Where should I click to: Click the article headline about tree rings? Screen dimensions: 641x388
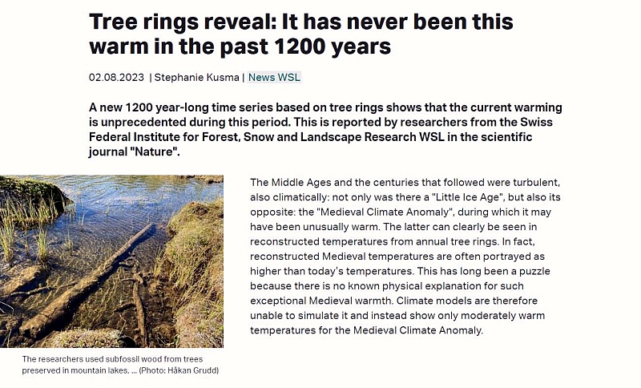[x=301, y=34]
